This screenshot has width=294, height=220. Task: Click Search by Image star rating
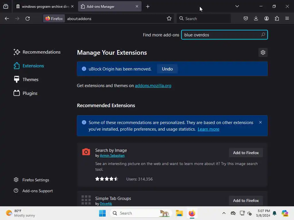[107, 179]
